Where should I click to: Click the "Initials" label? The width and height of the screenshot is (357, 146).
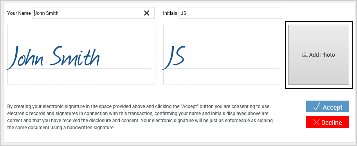[170, 13]
